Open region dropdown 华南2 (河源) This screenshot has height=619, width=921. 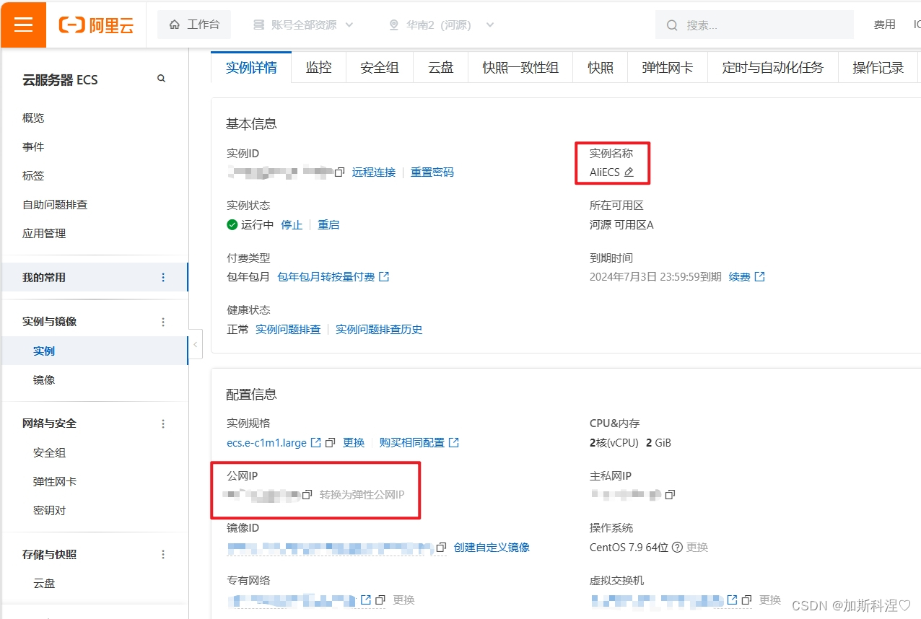(x=441, y=25)
